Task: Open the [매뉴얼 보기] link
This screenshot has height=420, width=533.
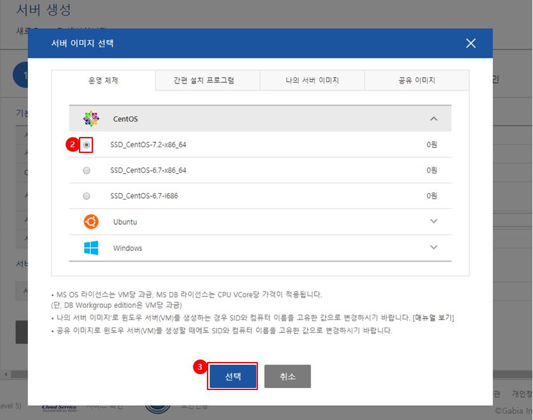Action: (433, 317)
